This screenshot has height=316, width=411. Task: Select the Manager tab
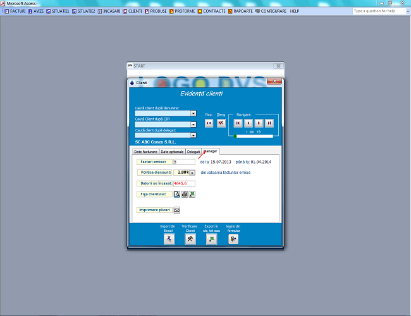(211, 151)
